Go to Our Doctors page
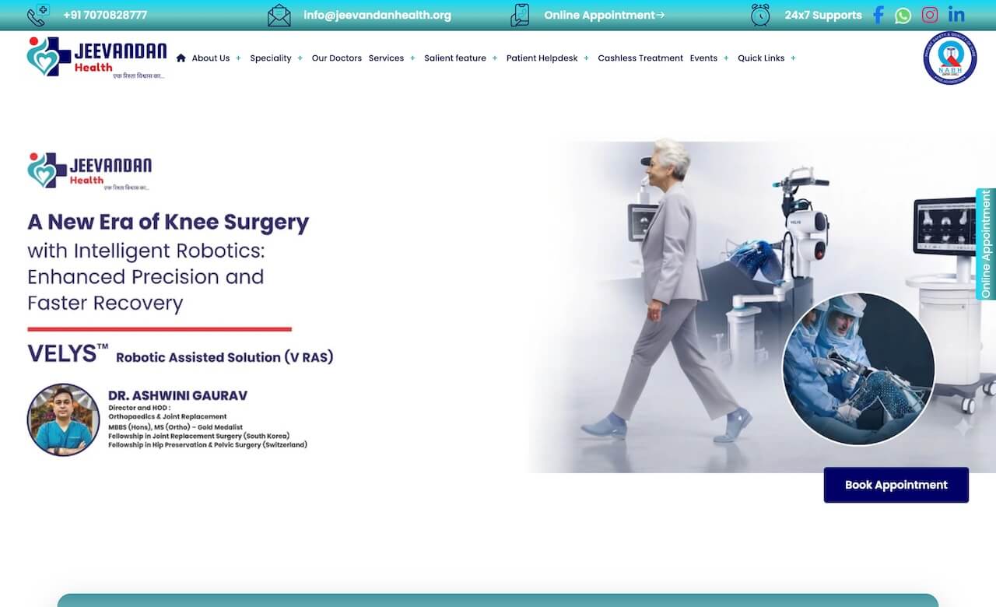Image resolution: width=996 pixels, height=607 pixels. (337, 58)
